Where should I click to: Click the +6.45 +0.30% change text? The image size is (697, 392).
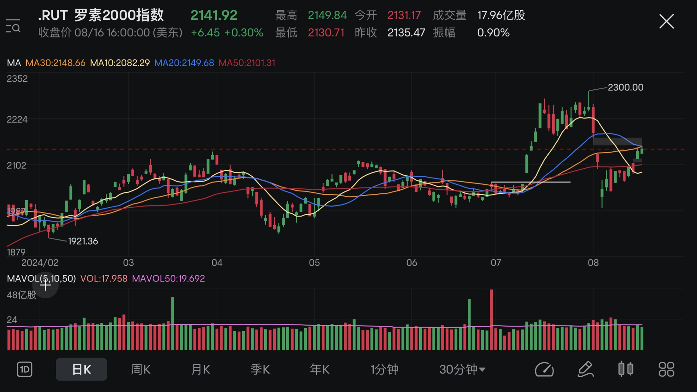[x=227, y=32]
